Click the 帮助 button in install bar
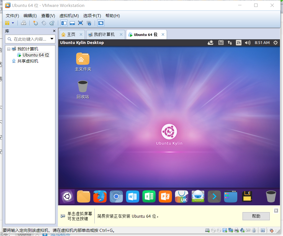This screenshot has width=283, height=236. 256,216
